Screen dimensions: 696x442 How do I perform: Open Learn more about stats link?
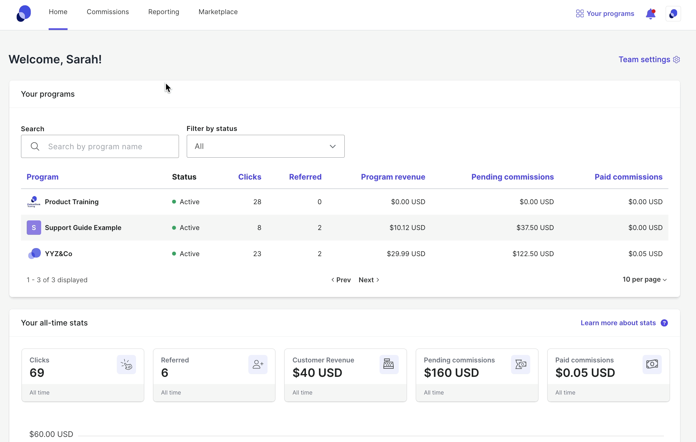coord(618,323)
